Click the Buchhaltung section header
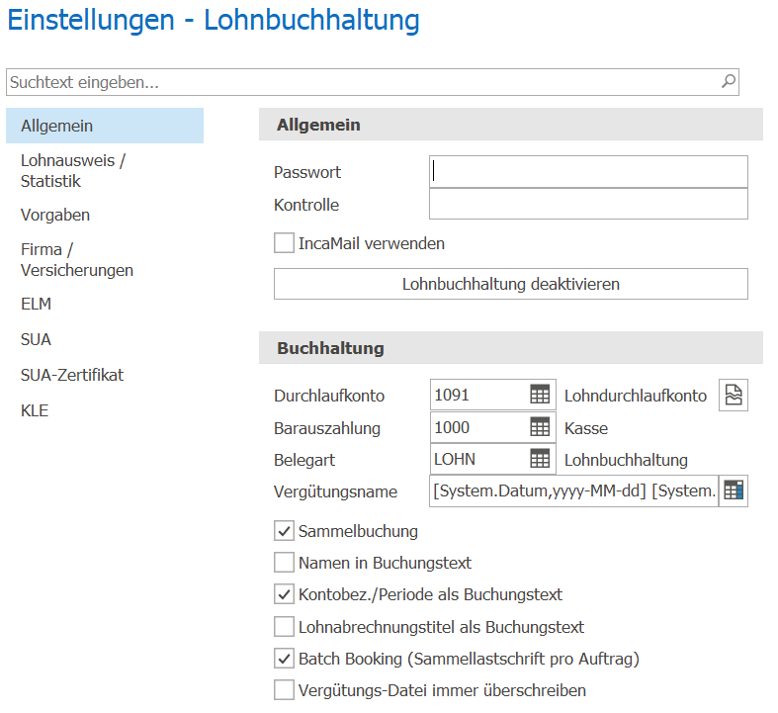The height and width of the screenshot is (713, 778). point(510,348)
